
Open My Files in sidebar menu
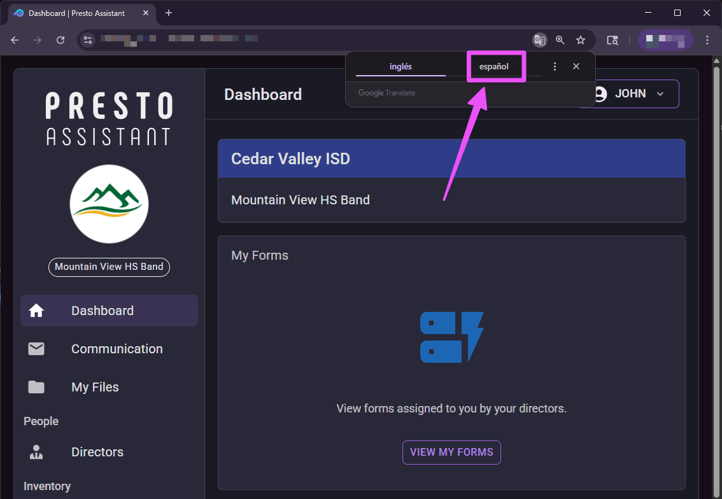point(109,387)
